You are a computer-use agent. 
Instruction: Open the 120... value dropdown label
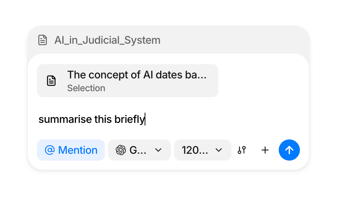click(x=195, y=150)
